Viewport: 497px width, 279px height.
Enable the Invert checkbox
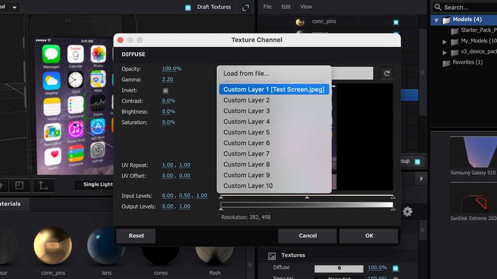coord(165,91)
